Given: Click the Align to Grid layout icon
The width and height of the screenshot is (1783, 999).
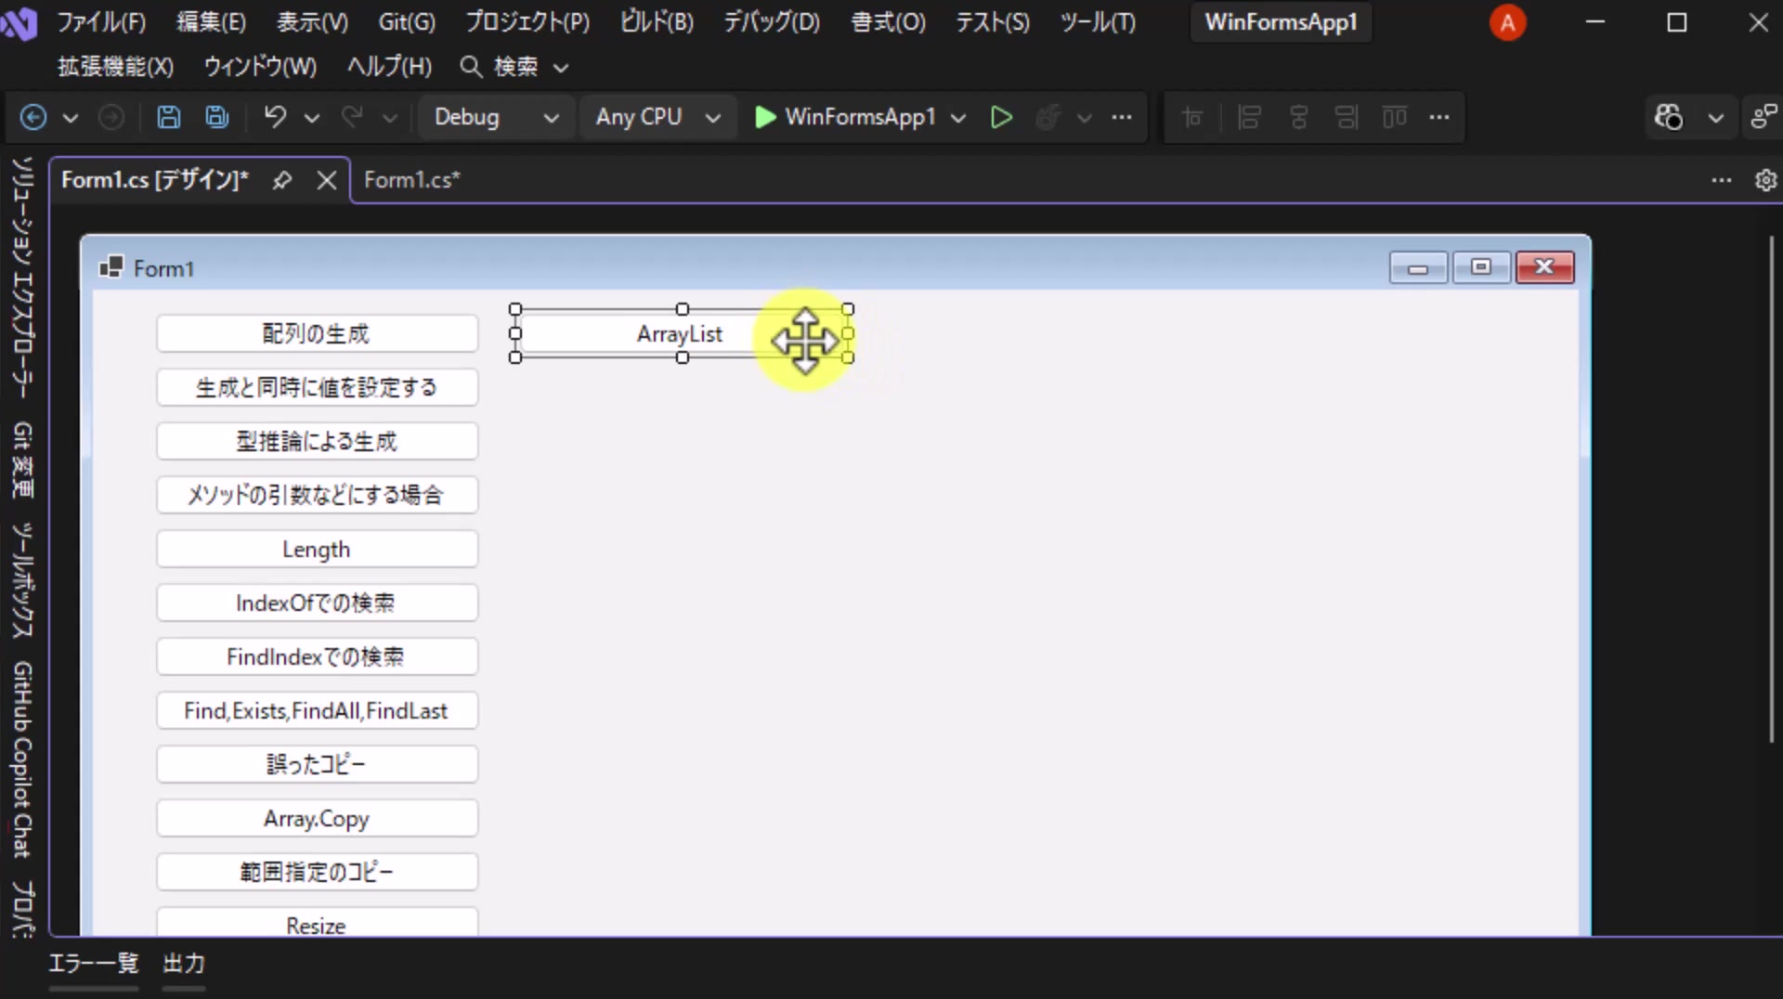Looking at the screenshot, I should [x=1192, y=117].
